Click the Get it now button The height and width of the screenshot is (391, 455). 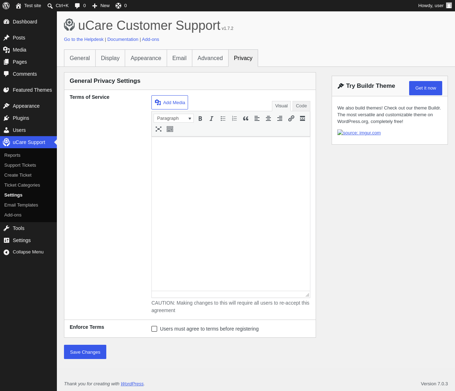coord(425,88)
